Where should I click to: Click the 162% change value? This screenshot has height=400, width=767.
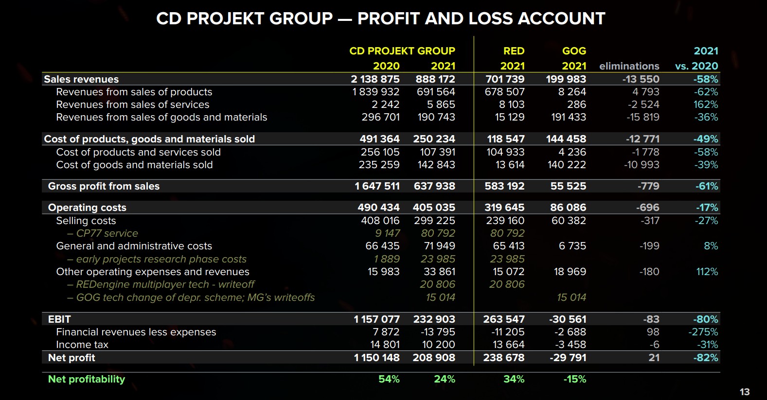point(705,104)
